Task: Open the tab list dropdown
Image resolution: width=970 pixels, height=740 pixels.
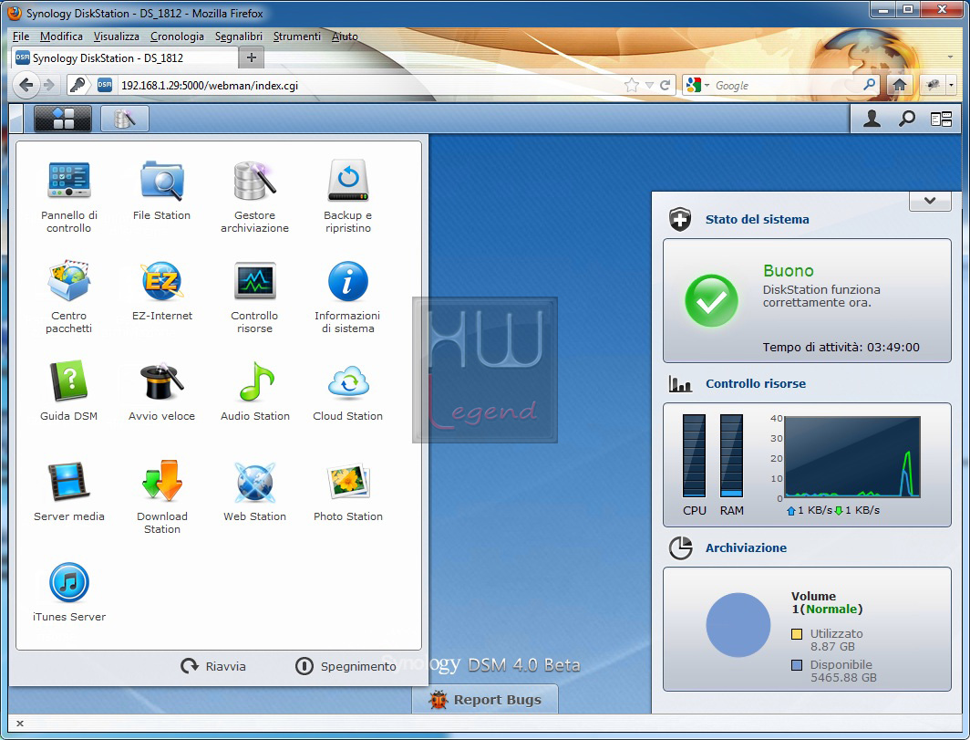Action: click(950, 57)
